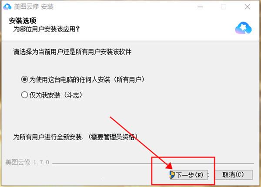Screen dimensions: 261x187
Task: Click the red arrowhead annotation
Action: (169, 167)
